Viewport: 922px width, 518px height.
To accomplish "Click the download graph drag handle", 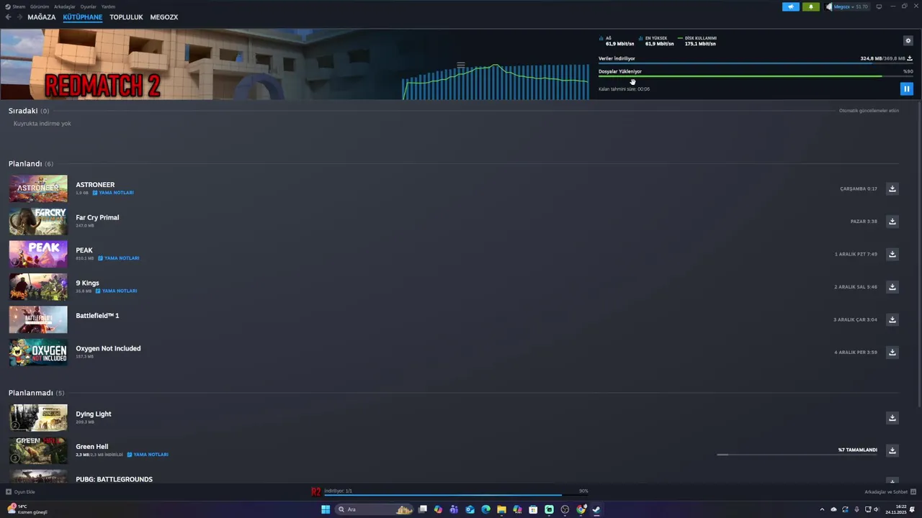I will [x=461, y=65].
